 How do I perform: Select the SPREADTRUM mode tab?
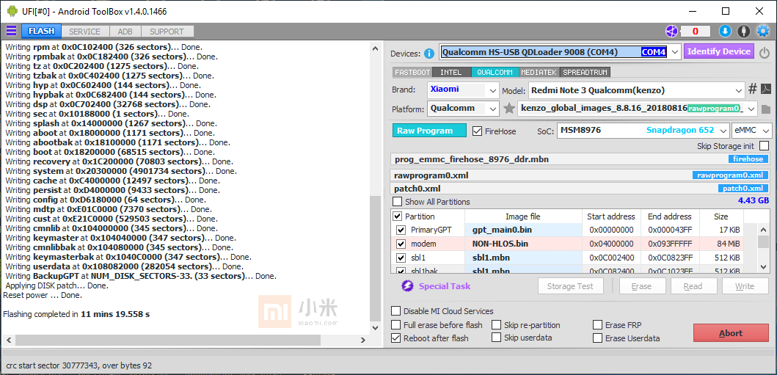(x=586, y=73)
